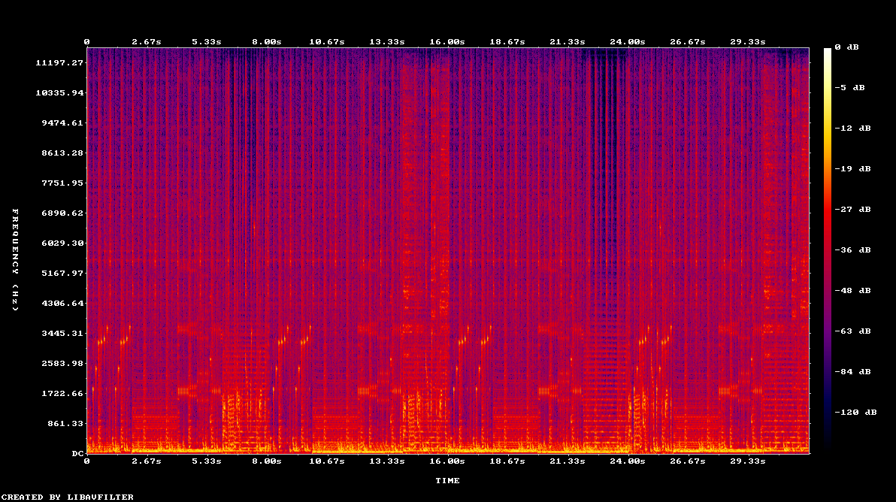Select the 3445.31 frequency label

(62, 333)
